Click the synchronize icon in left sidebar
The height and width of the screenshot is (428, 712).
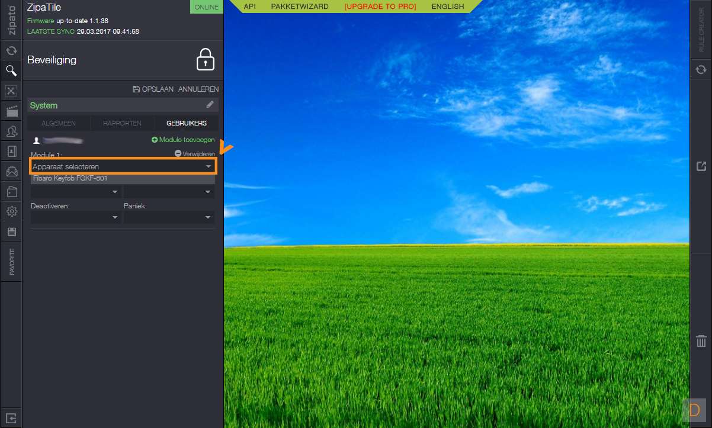pos(11,51)
